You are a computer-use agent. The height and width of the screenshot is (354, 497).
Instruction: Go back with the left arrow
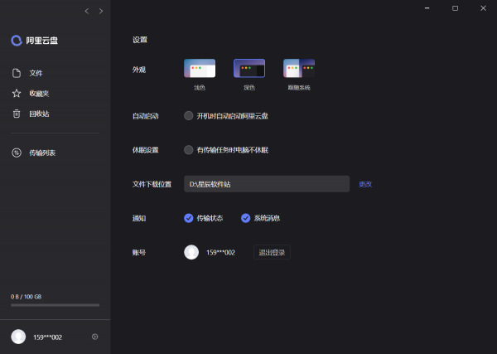[x=87, y=11]
